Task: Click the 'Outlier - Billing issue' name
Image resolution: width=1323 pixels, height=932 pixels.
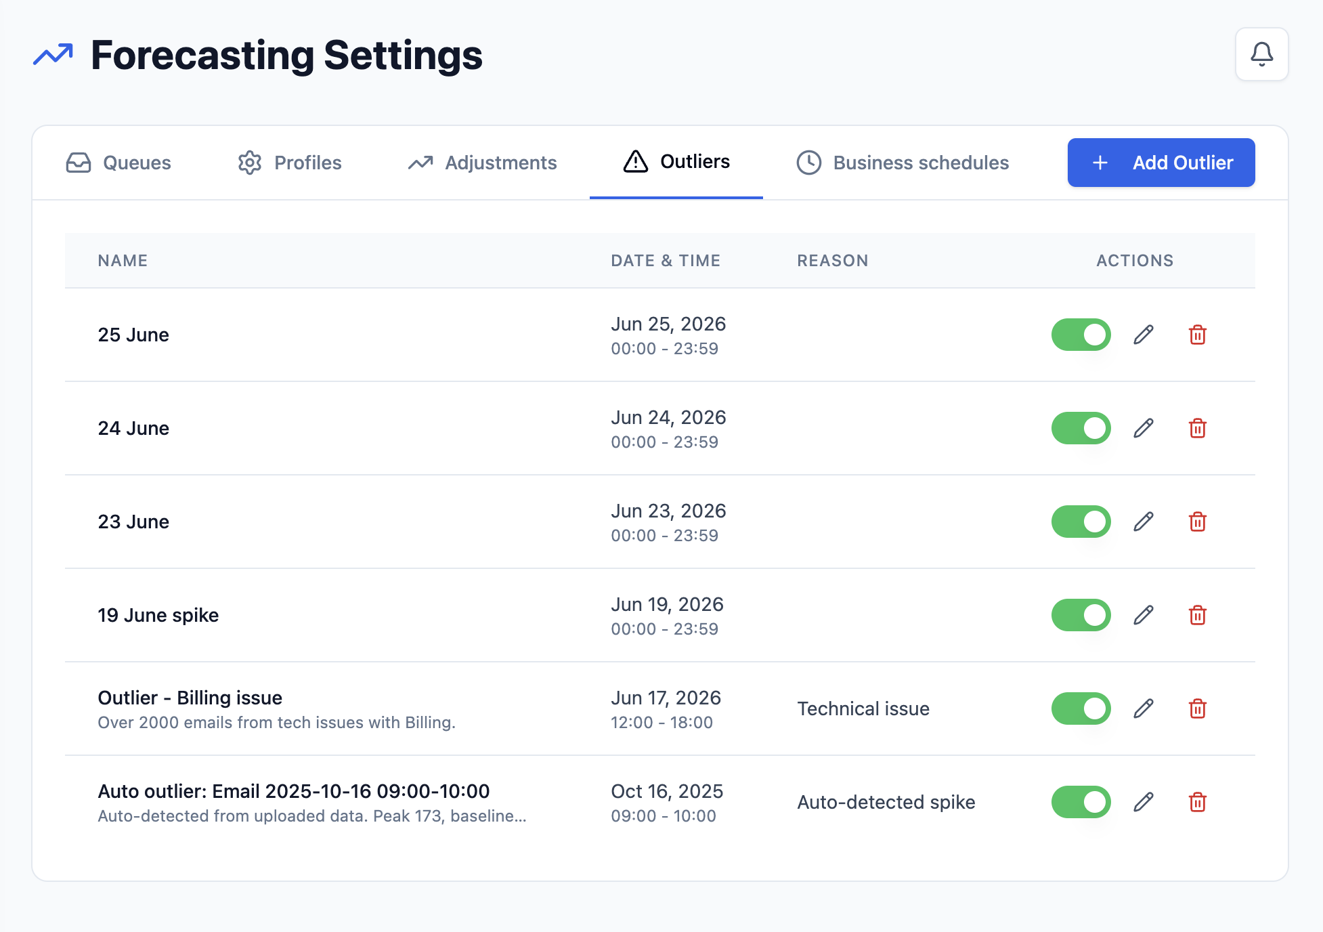Action: [x=190, y=698]
